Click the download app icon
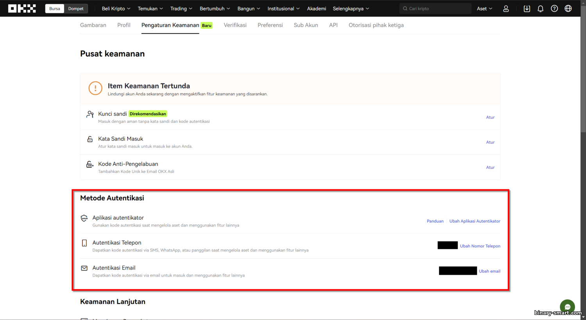Image resolution: width=586 pixels, height=320 pixels. [527, 9]
